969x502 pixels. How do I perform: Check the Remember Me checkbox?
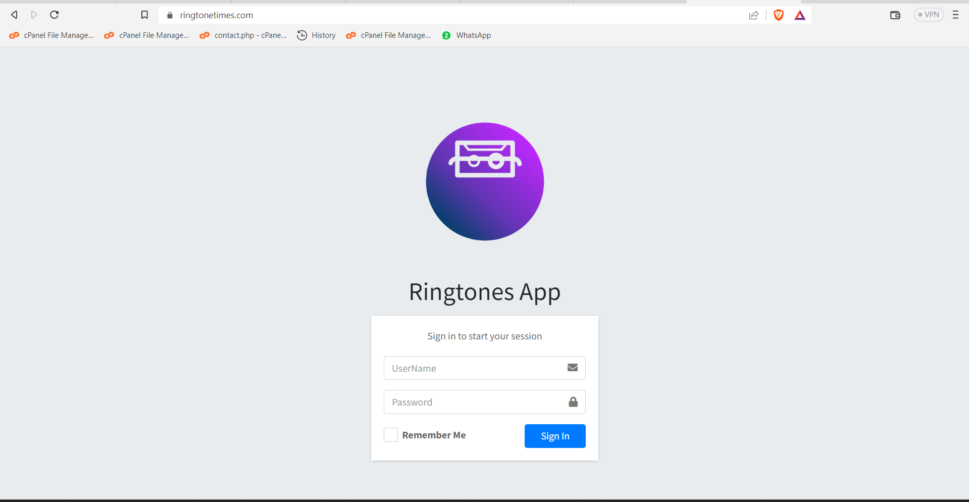click(x=391, y=435)
